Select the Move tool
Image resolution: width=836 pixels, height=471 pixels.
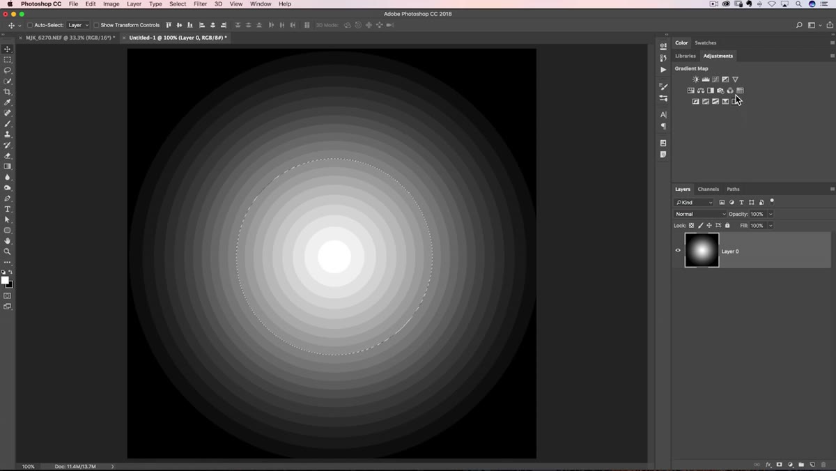(8, 49)
